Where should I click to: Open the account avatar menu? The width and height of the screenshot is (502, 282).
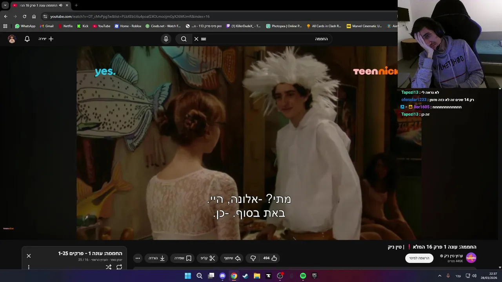(12, 39)
